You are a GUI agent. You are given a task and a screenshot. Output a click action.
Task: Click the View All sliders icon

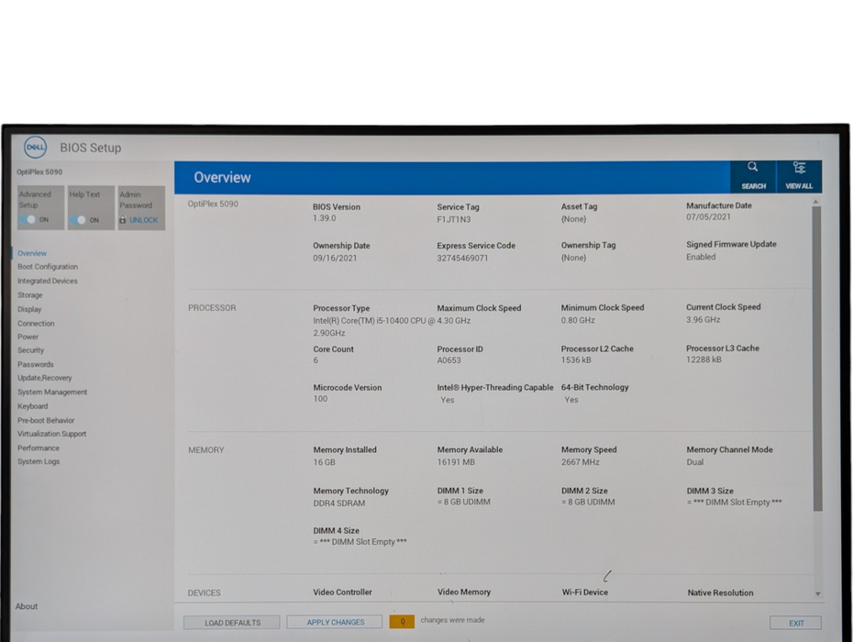click(x=799, y=168)
